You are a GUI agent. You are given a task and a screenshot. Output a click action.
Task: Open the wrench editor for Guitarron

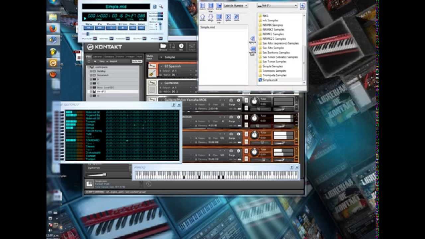(152, 83)
